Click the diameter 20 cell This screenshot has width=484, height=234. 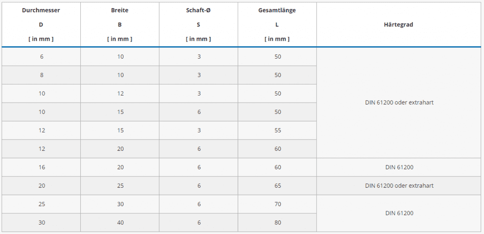click(x=42, y=186)
